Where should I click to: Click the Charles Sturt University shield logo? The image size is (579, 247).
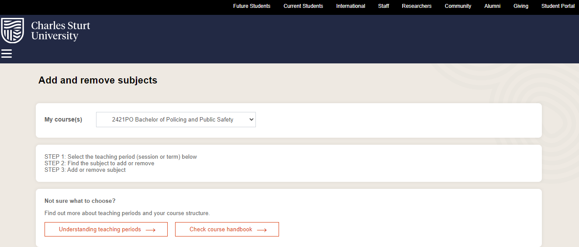coord(13,31)
